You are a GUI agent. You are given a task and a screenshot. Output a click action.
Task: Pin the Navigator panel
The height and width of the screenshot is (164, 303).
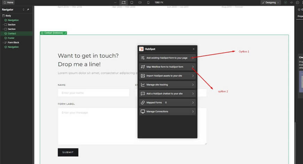click(28, 9)
